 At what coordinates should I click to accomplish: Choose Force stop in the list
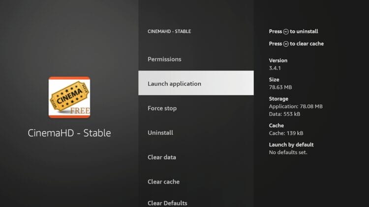162,108
